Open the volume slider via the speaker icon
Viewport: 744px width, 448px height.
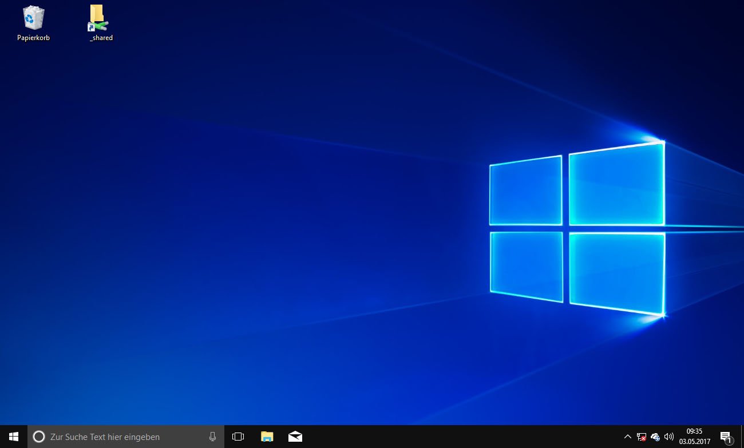click(668, 437)
